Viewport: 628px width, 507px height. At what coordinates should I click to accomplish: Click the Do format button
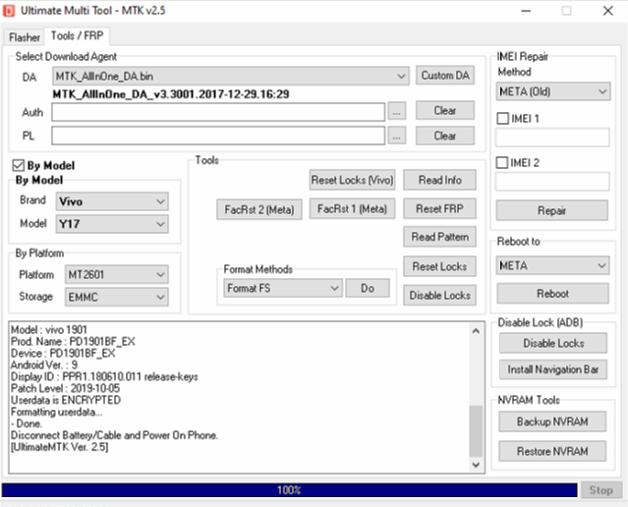pos(368,288)
